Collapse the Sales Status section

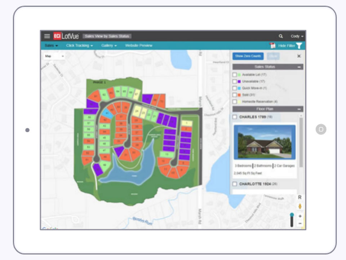coord(299,67)
